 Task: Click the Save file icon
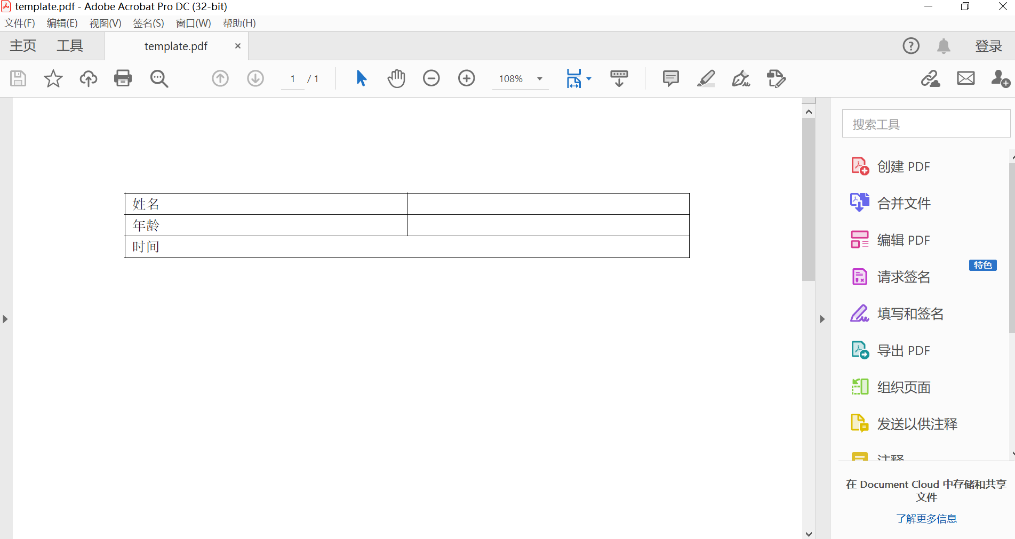(18, 79)
